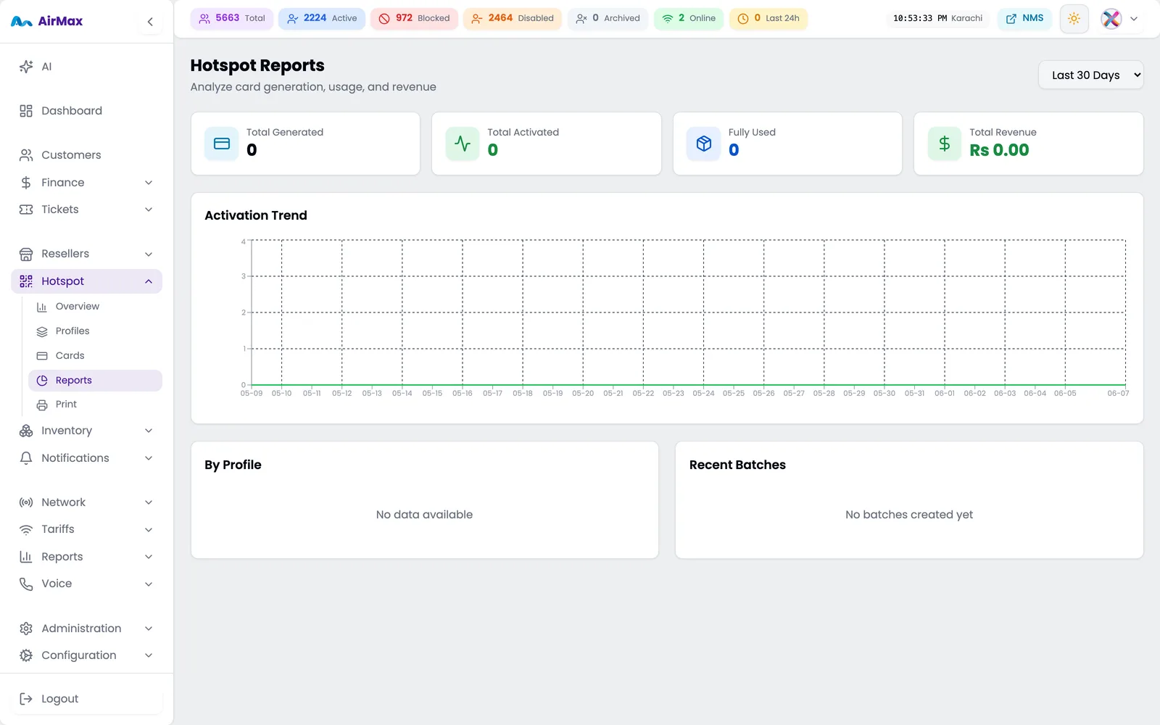Click the 2224 Active badge

click(x=322, y=18)
